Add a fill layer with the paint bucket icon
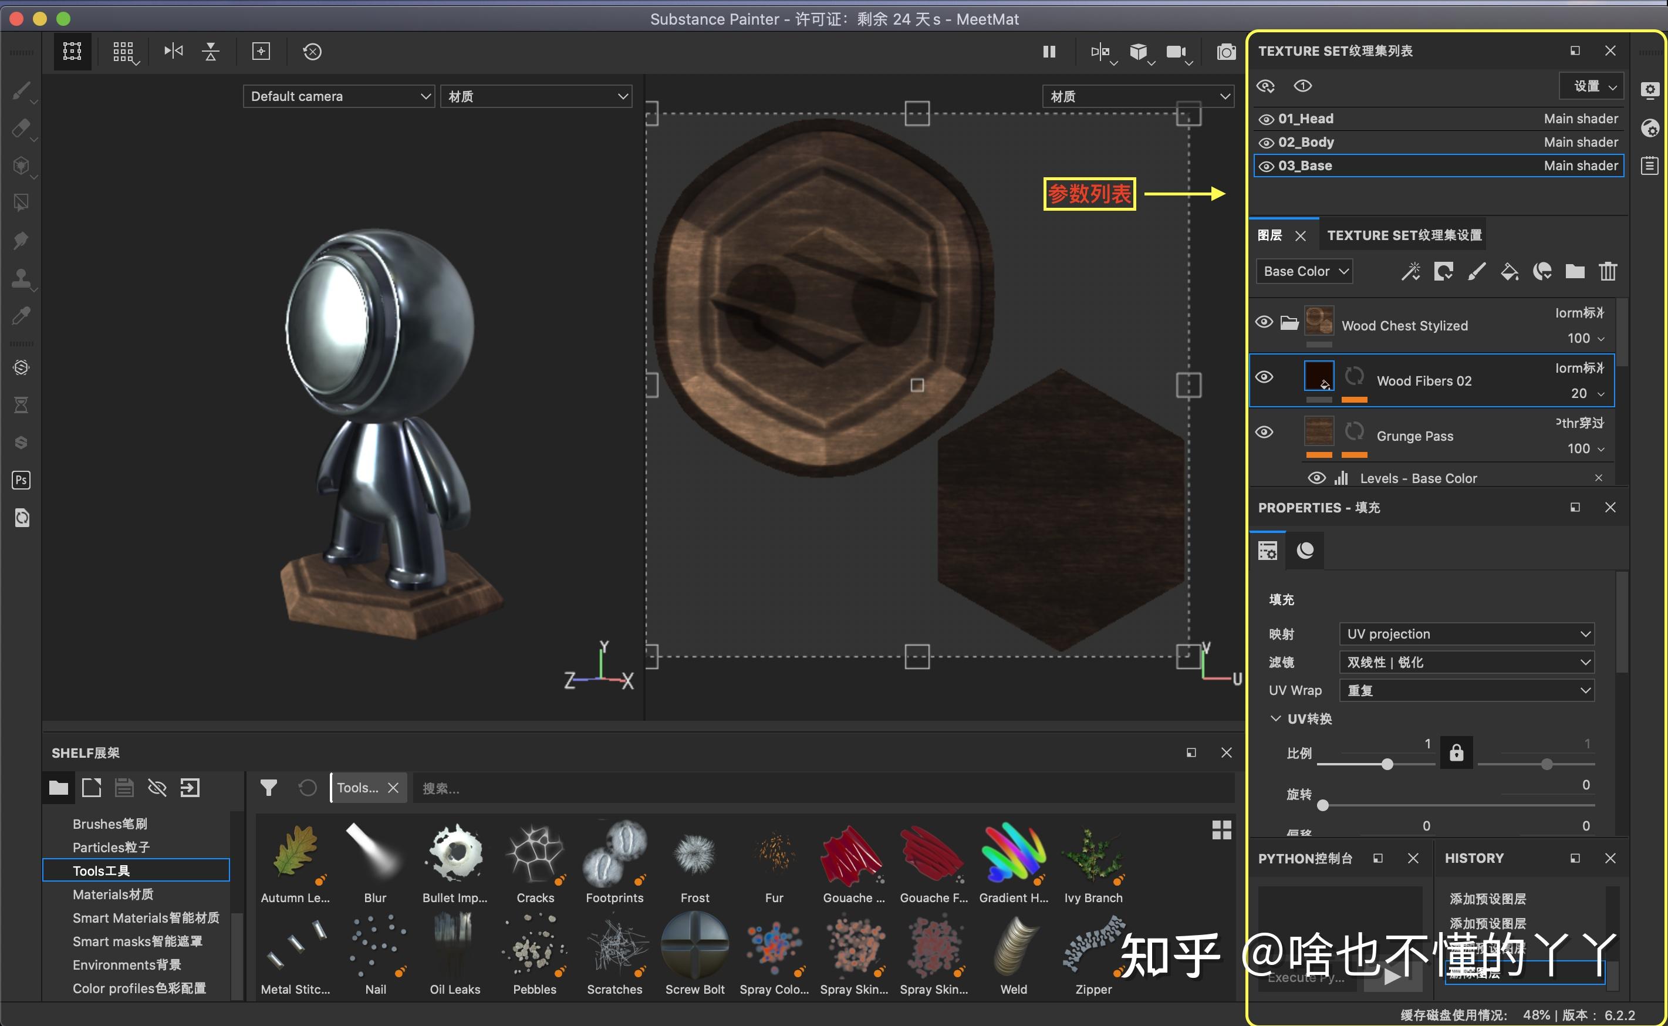This screenshot has height=1026, width=1668. (1510, 271)
